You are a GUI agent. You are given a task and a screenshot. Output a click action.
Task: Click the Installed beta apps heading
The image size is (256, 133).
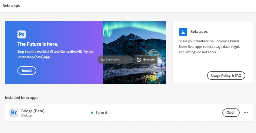pos(22,98)
